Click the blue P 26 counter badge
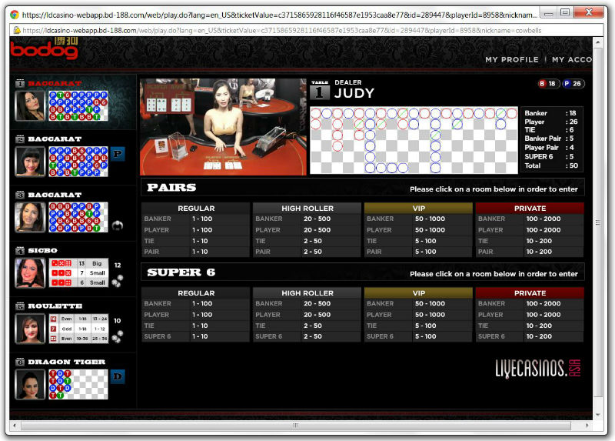Viewport: 615px width, 441px height. [573, 84]
